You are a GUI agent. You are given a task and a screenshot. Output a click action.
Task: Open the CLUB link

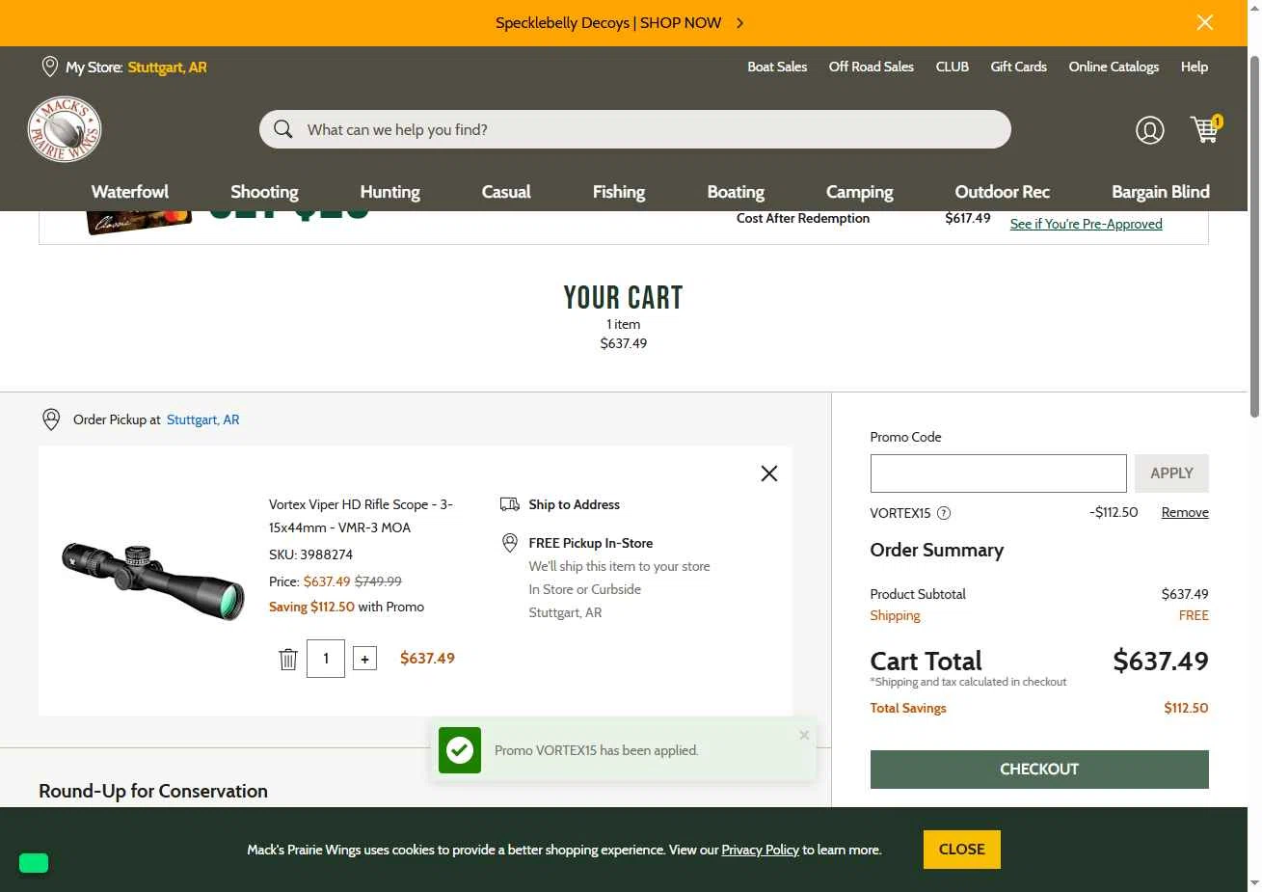click(953, 67)
